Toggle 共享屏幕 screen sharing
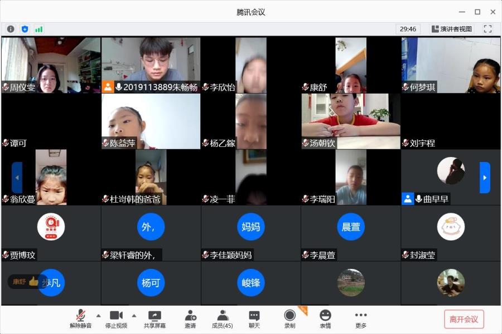Screen dimensions: 502x334 click(154, 319)
